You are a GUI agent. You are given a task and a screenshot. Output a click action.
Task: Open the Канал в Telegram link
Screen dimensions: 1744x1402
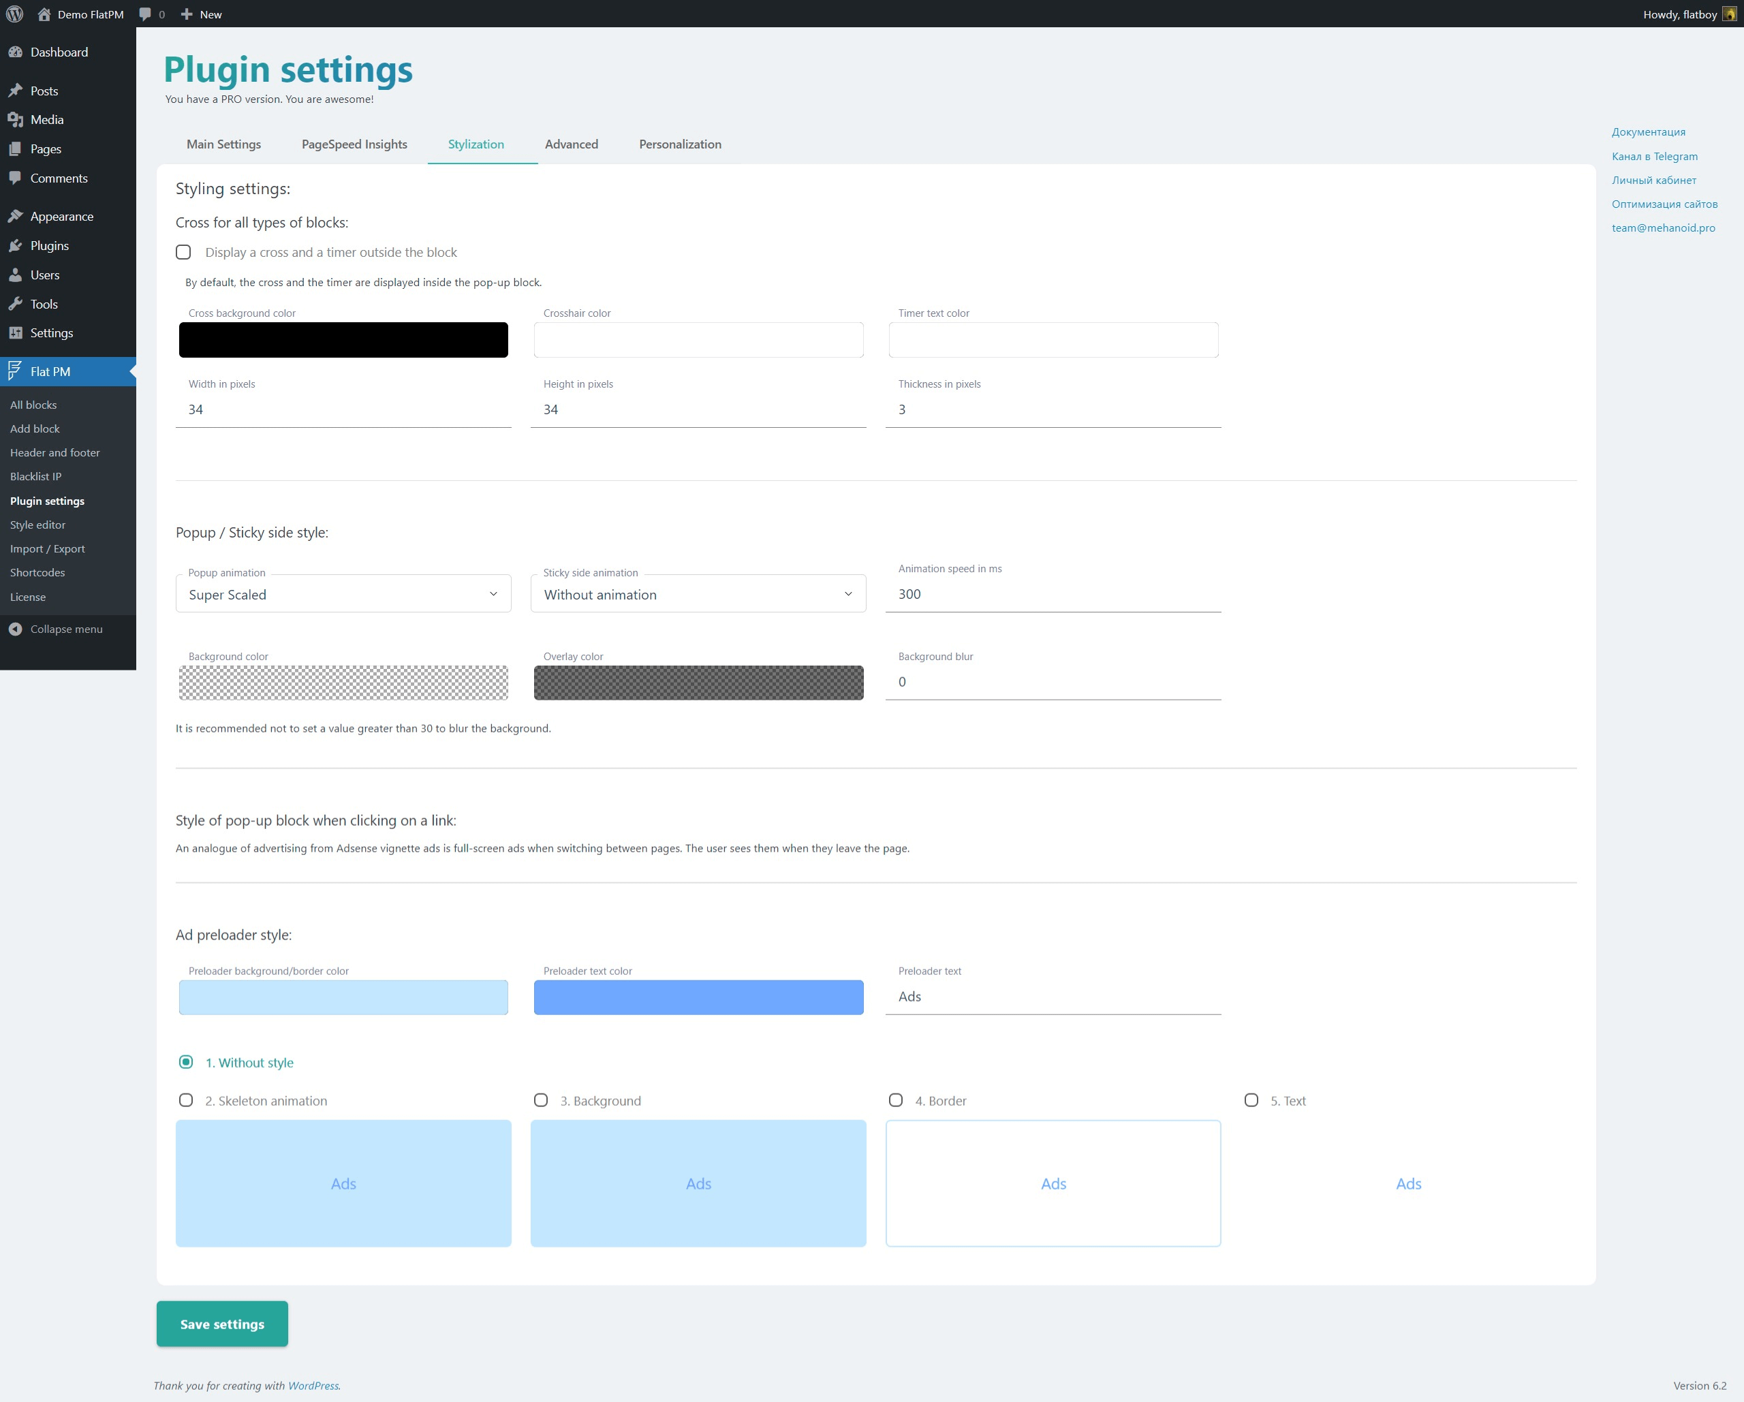coord(1654,156)
